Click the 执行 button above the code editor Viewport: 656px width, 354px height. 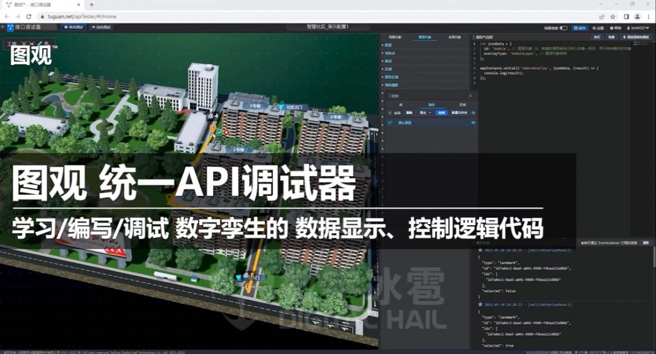coord(597,37)
